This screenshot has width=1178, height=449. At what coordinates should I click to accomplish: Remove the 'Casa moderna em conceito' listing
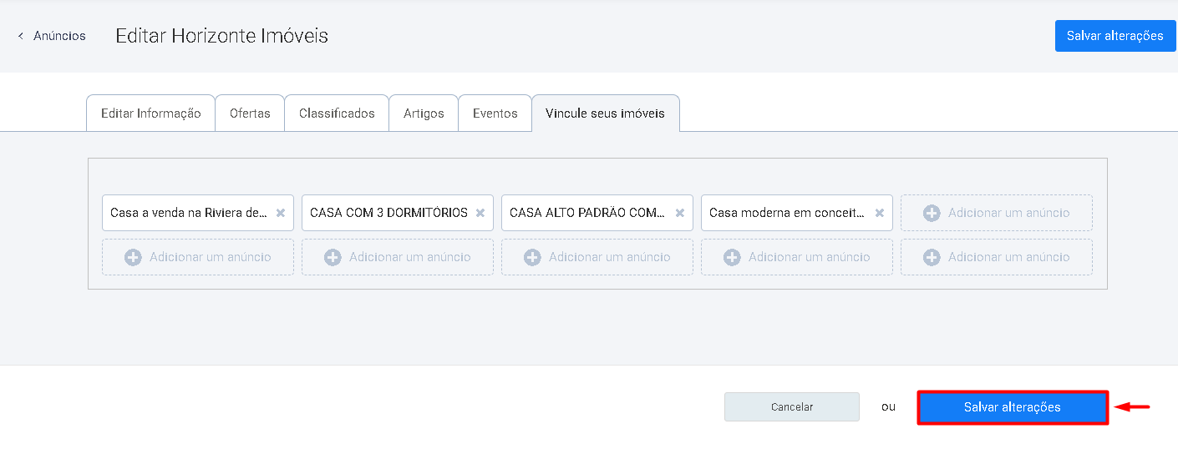point(880,213)
